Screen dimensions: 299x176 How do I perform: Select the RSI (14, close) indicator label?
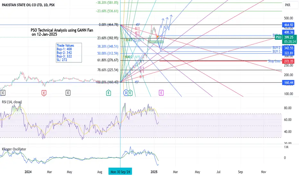point(12,102)
